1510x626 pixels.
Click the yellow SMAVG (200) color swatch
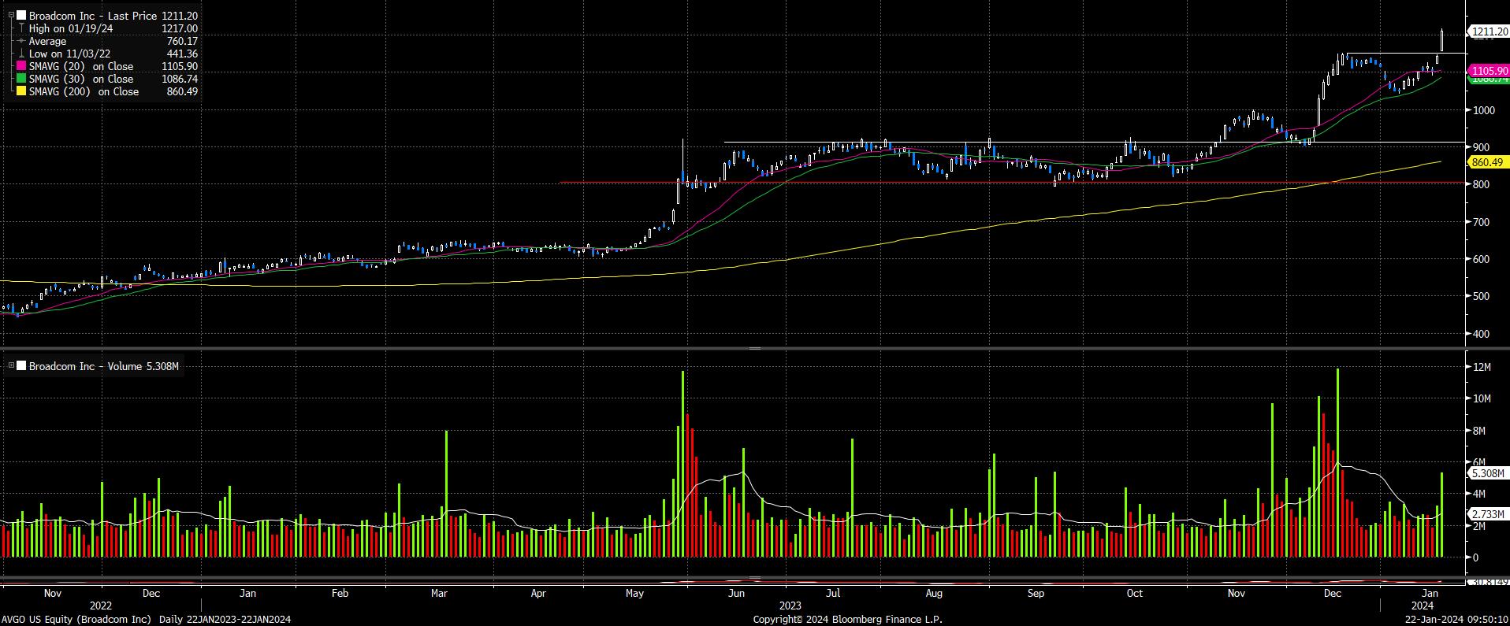click(x=21, y=91)
